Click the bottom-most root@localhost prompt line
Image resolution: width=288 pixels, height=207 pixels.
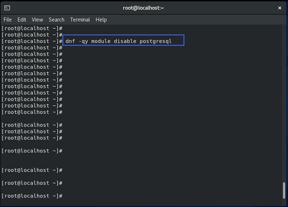32,196
